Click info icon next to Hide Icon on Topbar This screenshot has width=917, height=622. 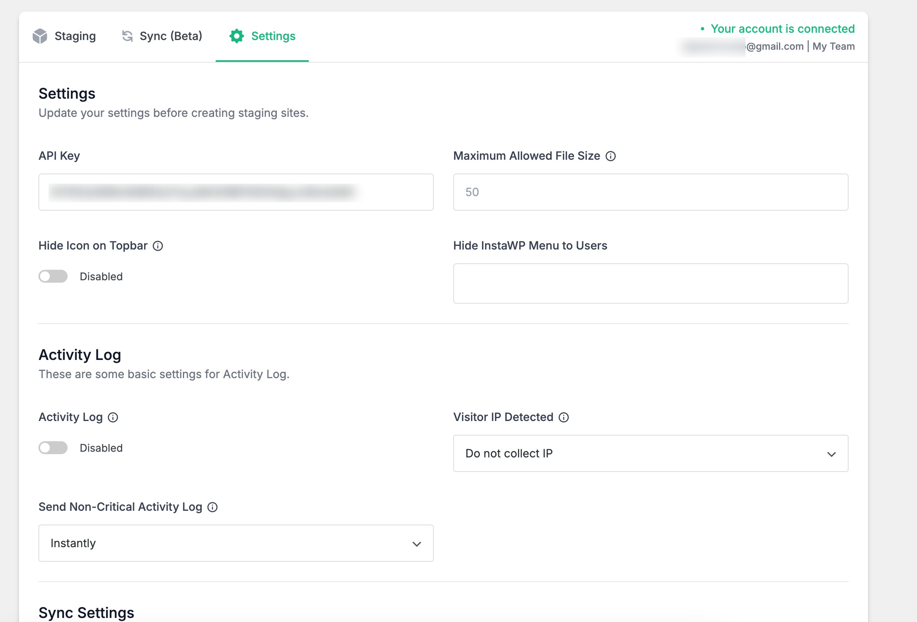click(x=158, y=246)
